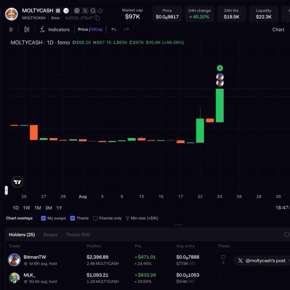Image resolution: width=290 pixels, height=290 pixels.
Task: Open the BitmanTW trader name
Action: coord(35,257)
